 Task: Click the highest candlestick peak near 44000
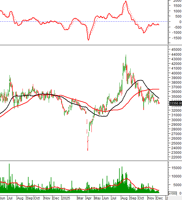126,55
